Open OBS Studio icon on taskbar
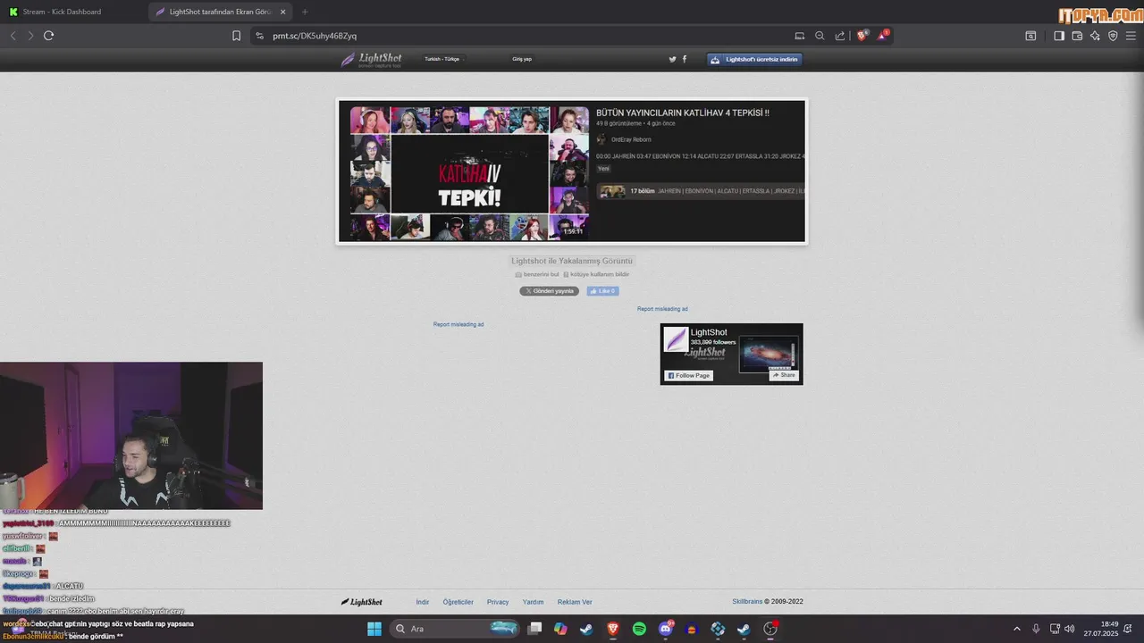 770,629
